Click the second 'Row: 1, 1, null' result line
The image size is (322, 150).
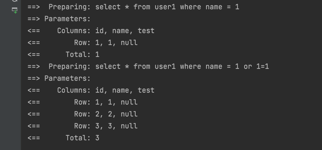tap(83, 102)
